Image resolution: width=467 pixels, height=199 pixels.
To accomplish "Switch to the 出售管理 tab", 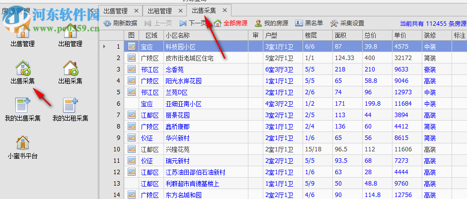I will [116, 11].
